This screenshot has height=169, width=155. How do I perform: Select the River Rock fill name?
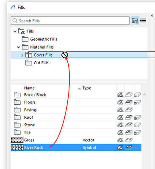click(33, 147)
